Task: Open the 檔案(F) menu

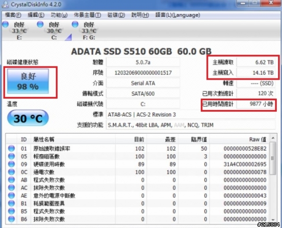Action: point(13,15)
